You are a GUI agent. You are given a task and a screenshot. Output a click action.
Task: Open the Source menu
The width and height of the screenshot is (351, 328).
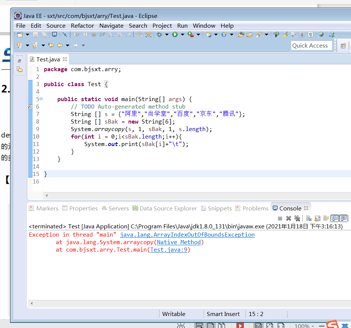(56, 26)
